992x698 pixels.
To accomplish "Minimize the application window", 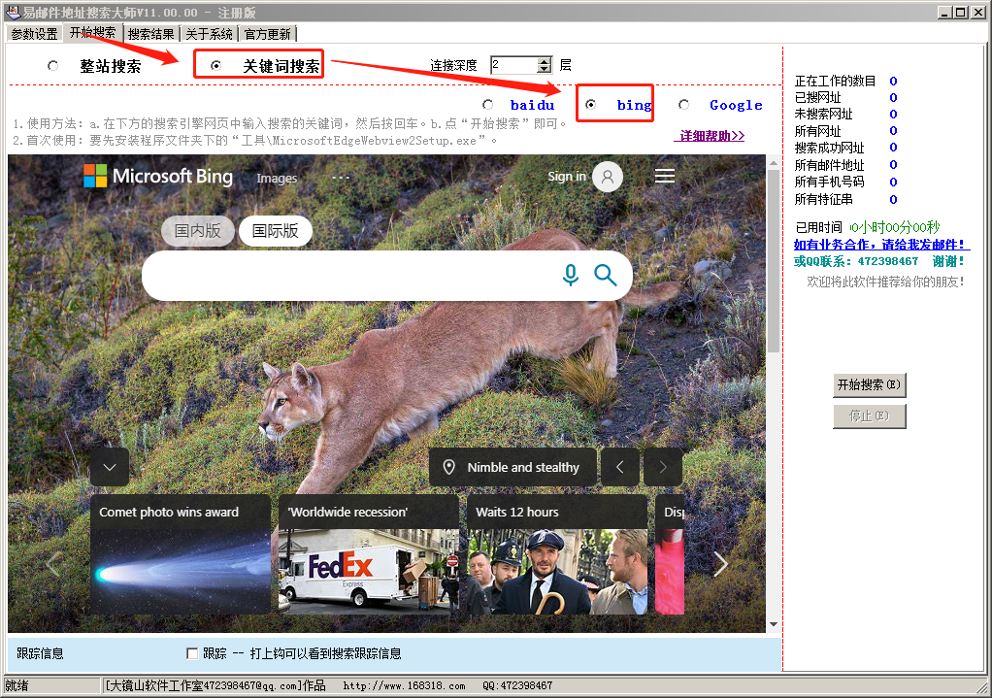I will [x=945, y=12].
